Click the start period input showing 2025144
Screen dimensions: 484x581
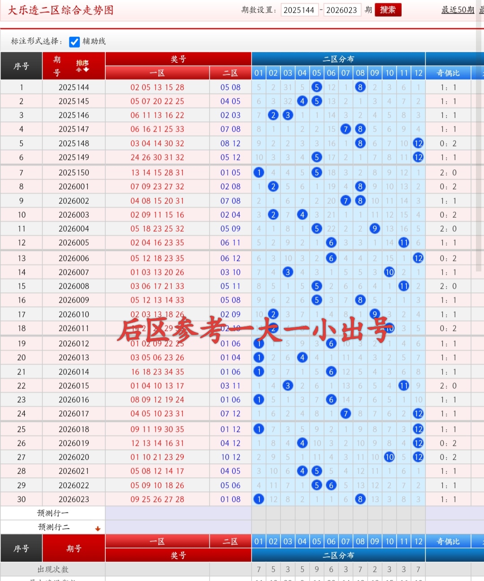(x=299, y=9)
